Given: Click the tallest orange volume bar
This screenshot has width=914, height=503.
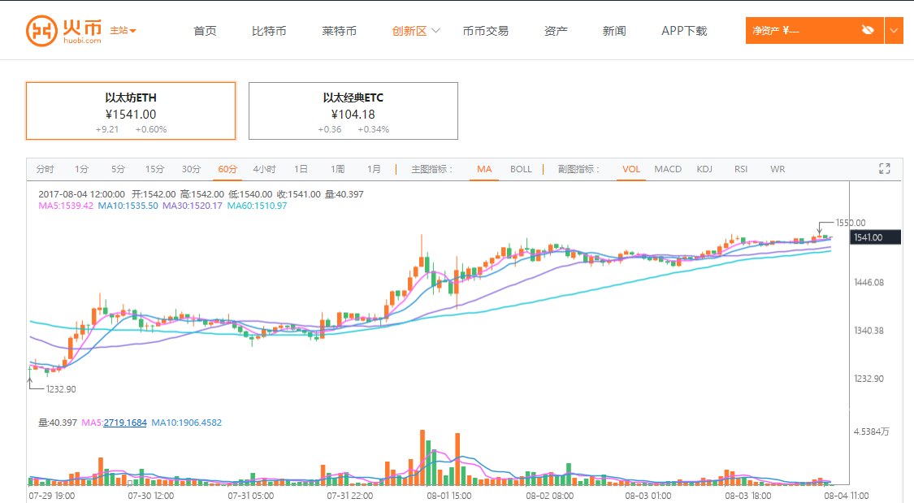Looking at the screenshot, I should click(x=422, y=457).
